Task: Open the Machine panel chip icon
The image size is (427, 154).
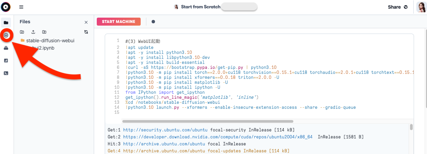Action: coord(6,35)
